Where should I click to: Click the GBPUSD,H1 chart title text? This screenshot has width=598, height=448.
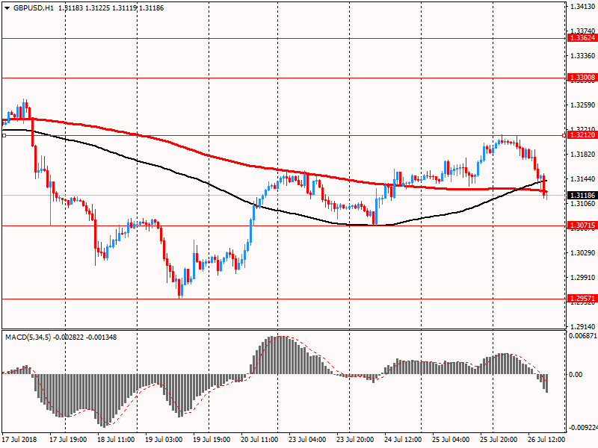[34, 8]
